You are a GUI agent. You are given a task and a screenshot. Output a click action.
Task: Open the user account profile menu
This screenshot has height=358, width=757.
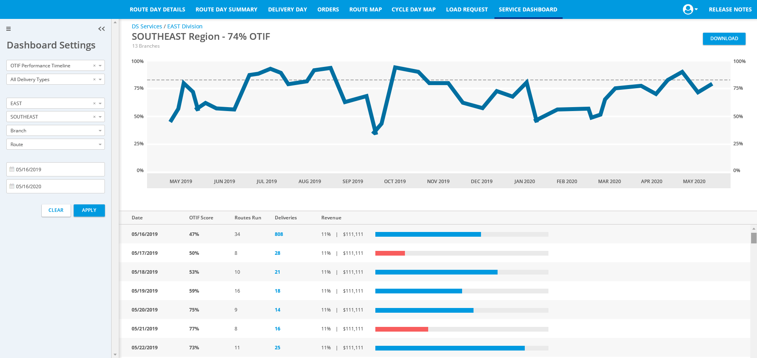[689, 9]
